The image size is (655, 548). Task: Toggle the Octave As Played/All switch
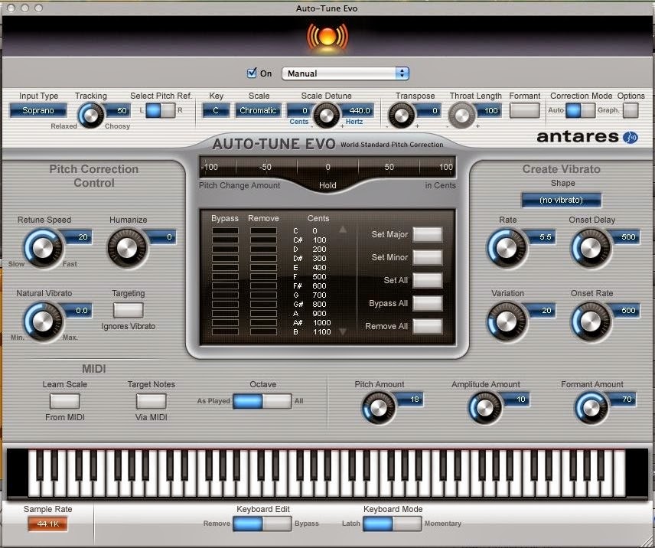point(262,401)
